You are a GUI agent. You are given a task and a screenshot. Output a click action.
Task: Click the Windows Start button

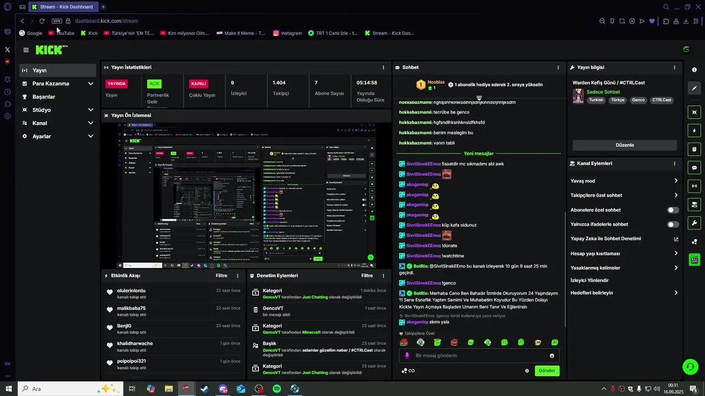(9, 389)
